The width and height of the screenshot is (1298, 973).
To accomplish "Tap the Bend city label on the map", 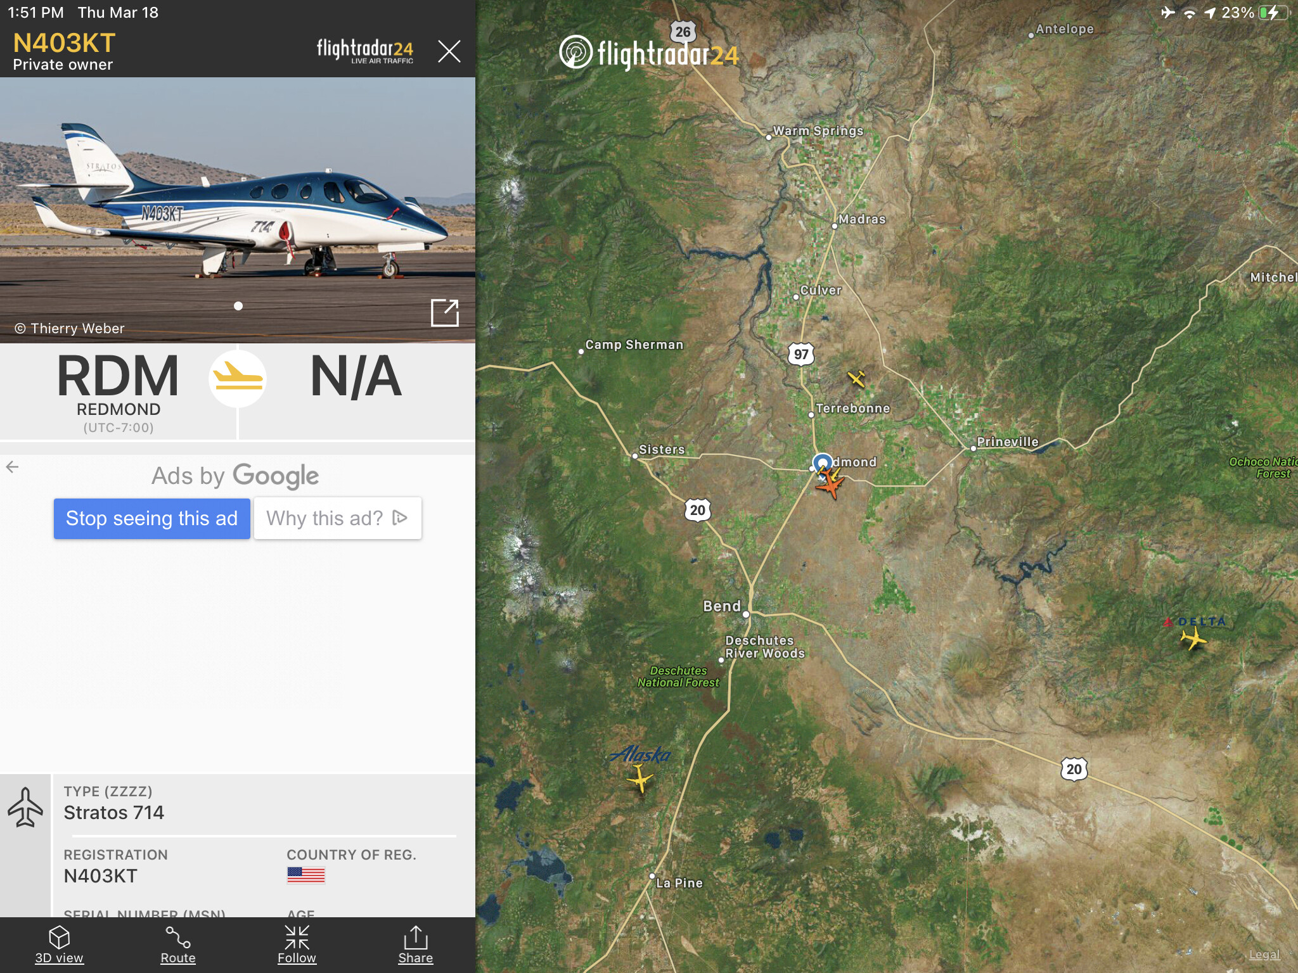I will pos(722,606).
